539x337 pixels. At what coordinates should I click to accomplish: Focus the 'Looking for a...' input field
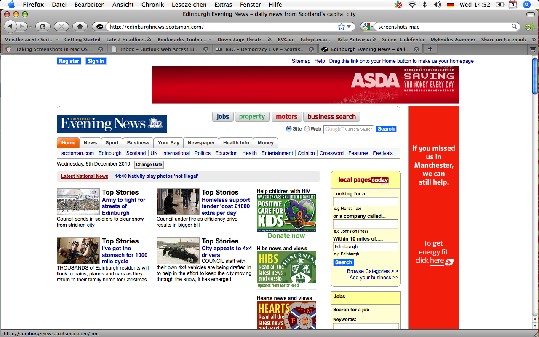(366, 201)
